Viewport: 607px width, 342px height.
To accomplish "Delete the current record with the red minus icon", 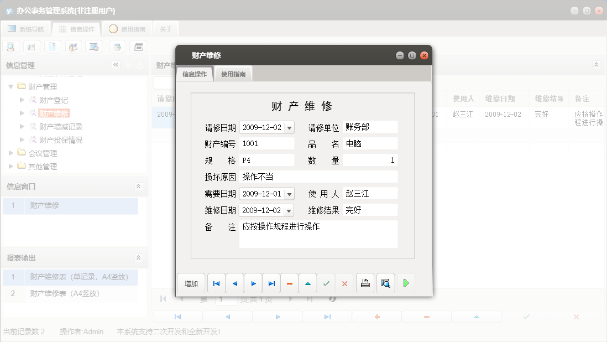I will [x=289, y=283].
